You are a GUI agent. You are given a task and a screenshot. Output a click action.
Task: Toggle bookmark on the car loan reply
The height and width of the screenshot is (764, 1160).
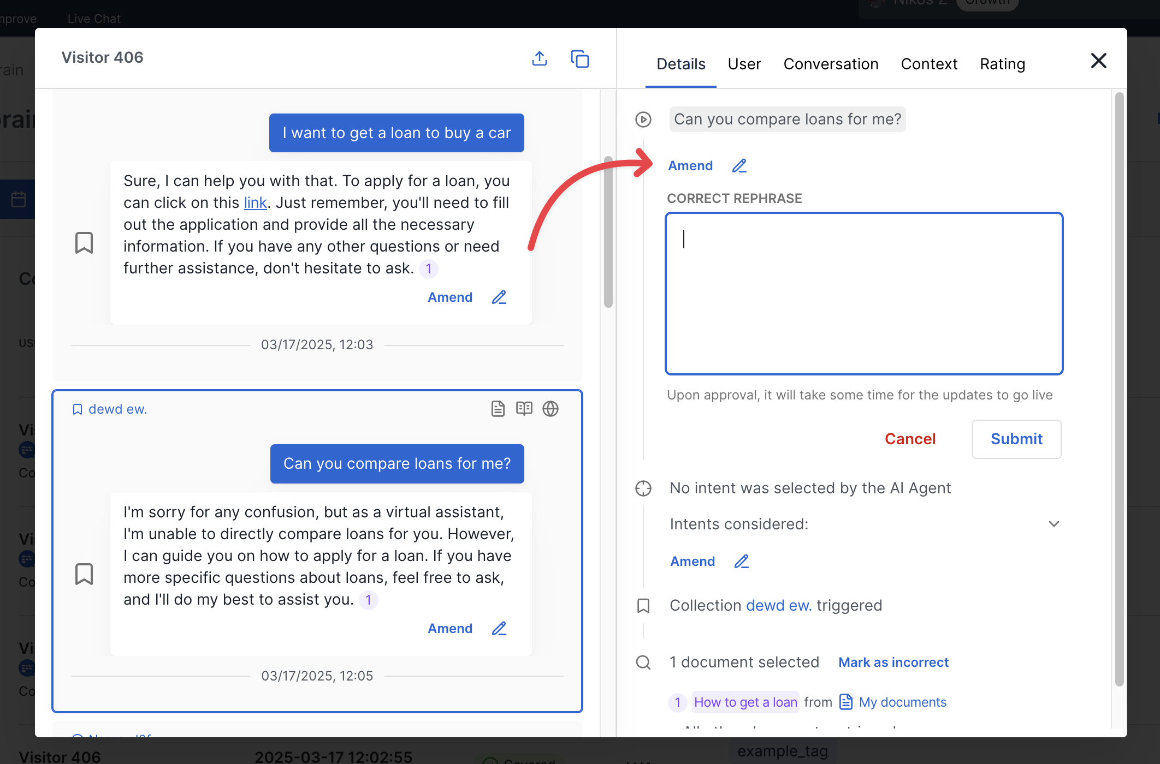click(84, 243)
